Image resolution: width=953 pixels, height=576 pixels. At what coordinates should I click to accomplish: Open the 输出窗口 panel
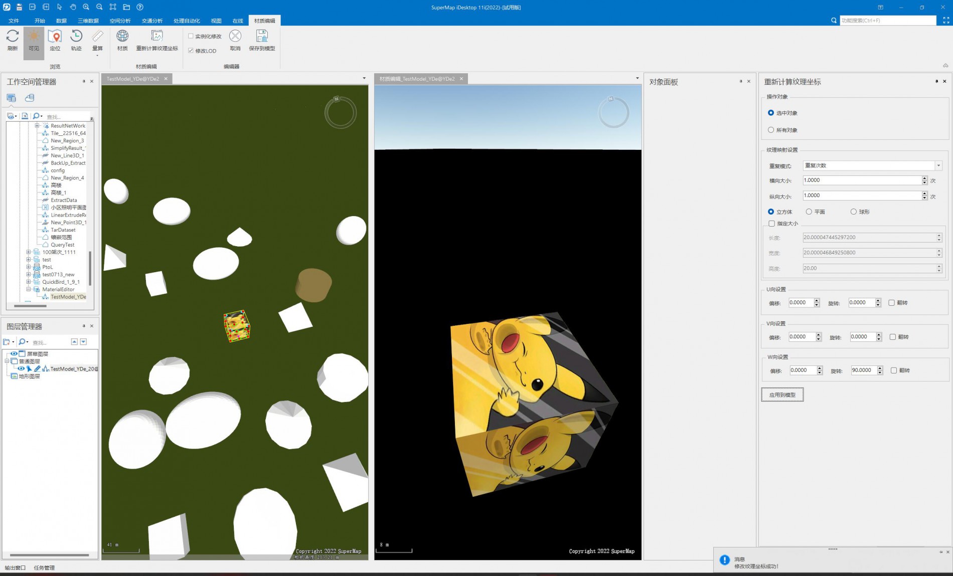click(15, 567)
